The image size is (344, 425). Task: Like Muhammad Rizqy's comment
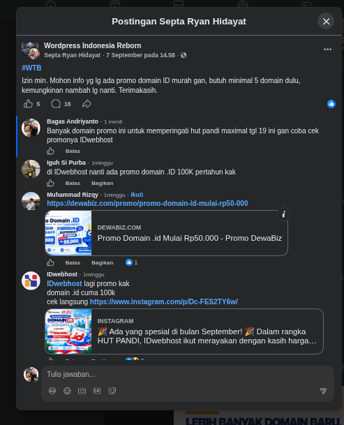50,262
